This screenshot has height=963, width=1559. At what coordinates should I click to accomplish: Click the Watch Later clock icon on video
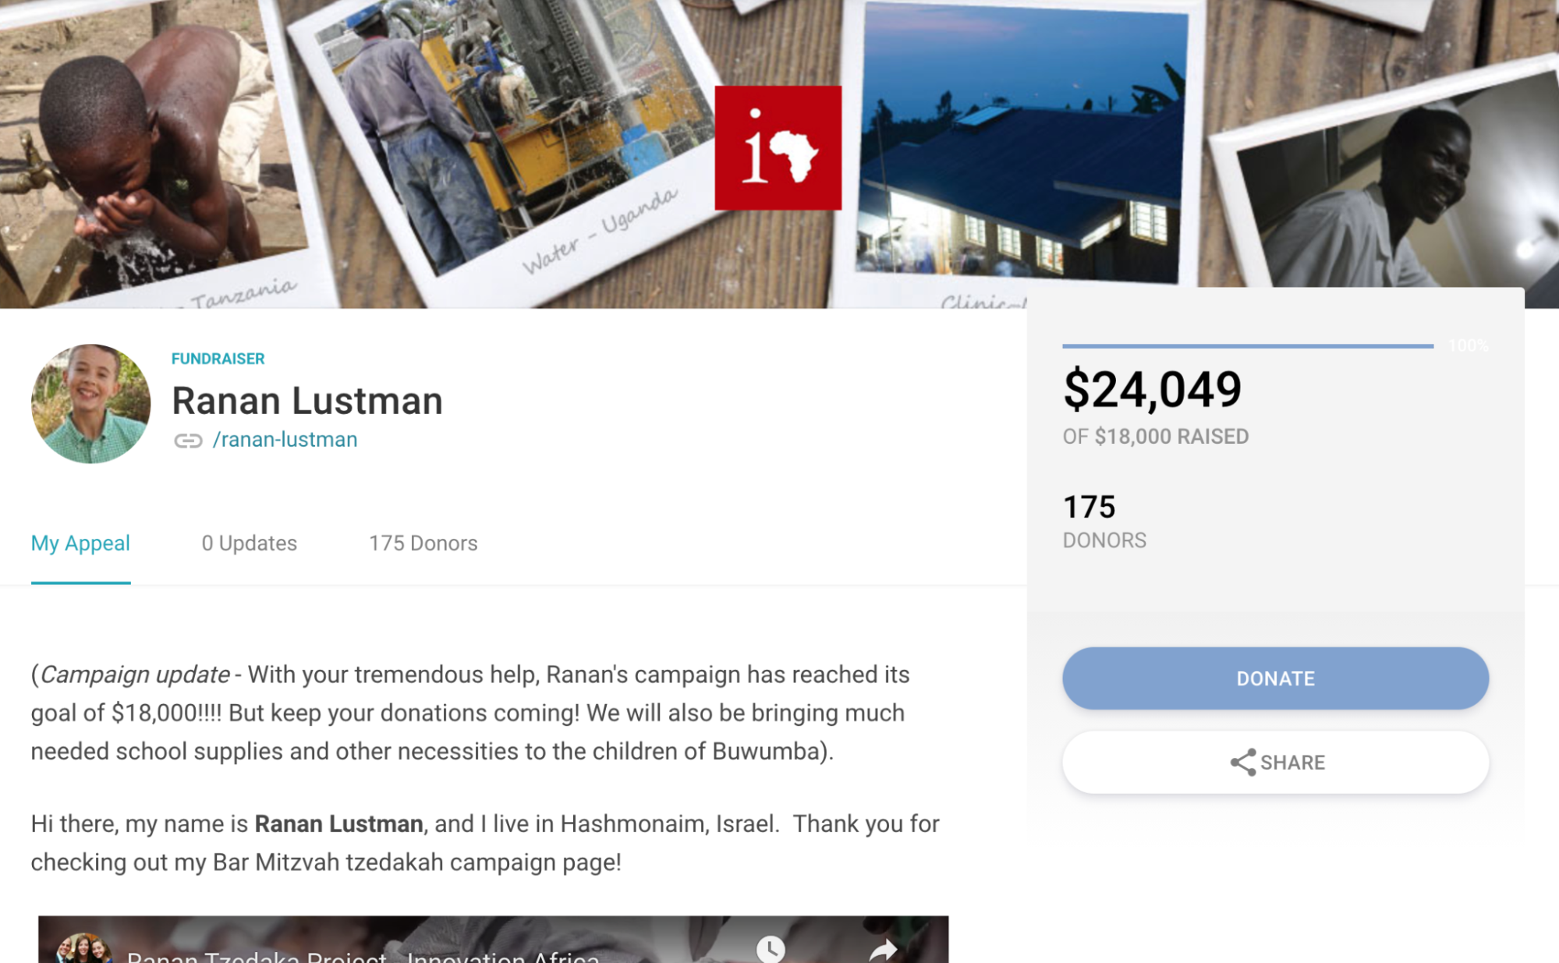click(x=770, y=949)
